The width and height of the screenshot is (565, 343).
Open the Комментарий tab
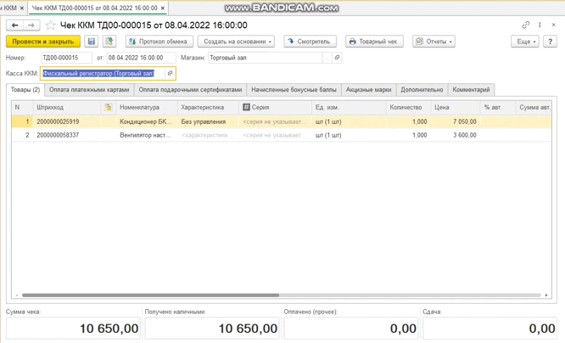click(x=471, y=90)
